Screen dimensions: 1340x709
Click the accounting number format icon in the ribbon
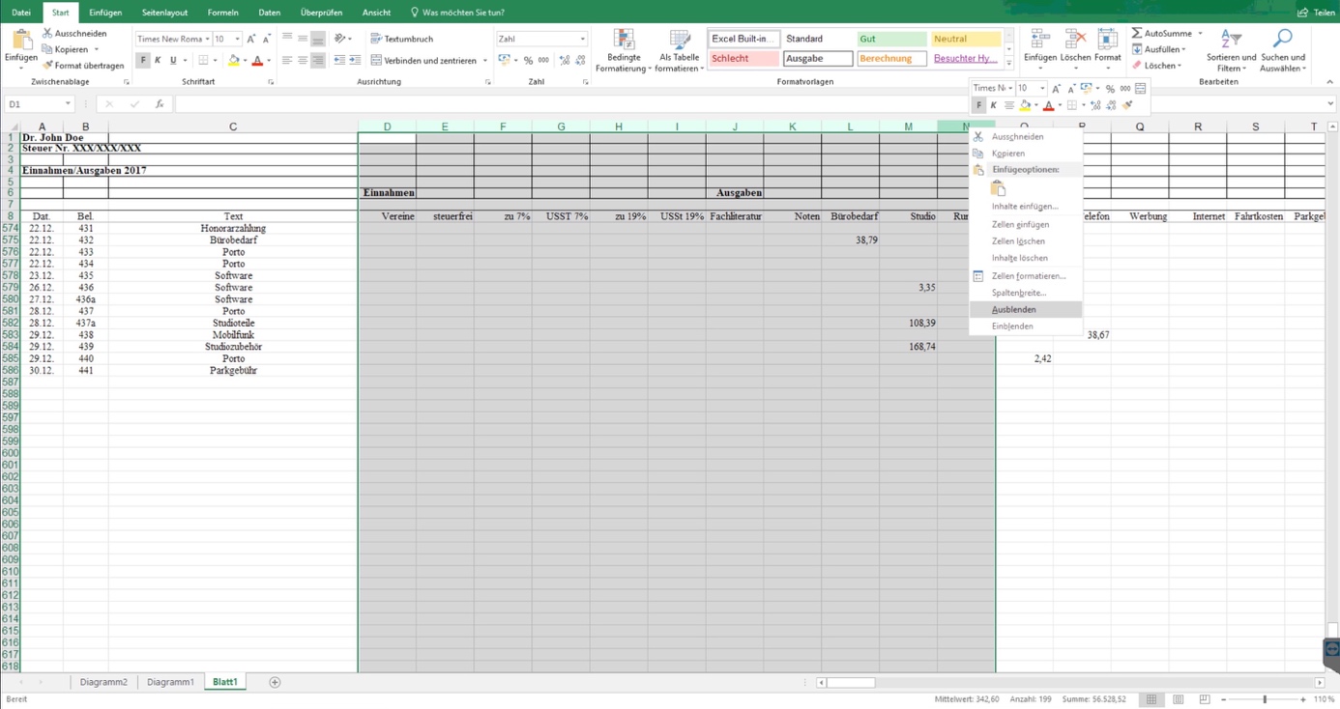[x=504, y=60]
